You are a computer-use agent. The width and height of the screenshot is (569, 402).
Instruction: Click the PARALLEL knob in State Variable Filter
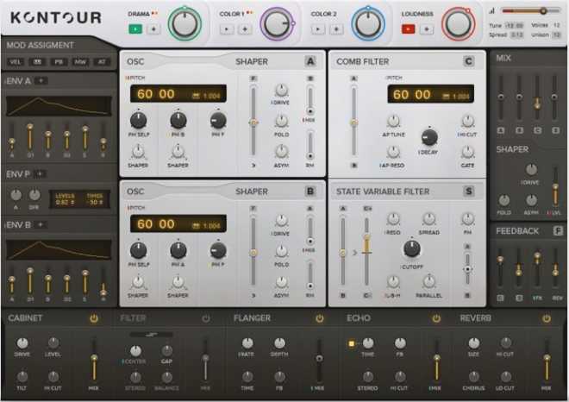[429, 282]
